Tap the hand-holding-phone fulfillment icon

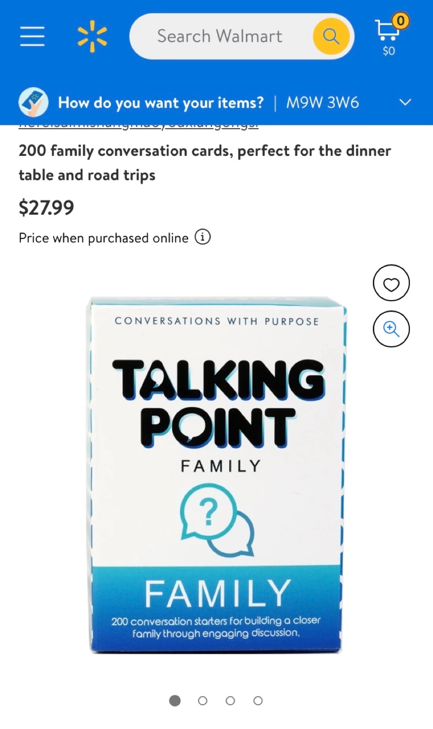(x=33, y=102)
